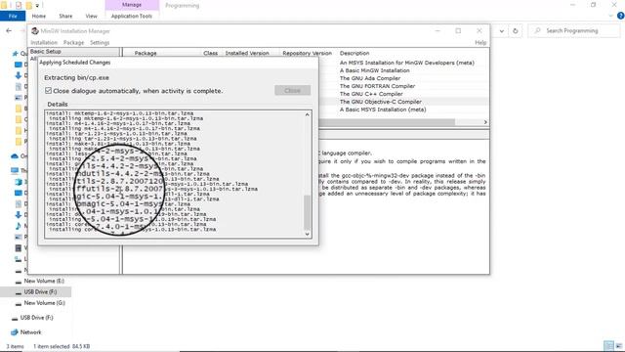Click the OneDrive cloud icon in sidebar

[x=15, y=156]
